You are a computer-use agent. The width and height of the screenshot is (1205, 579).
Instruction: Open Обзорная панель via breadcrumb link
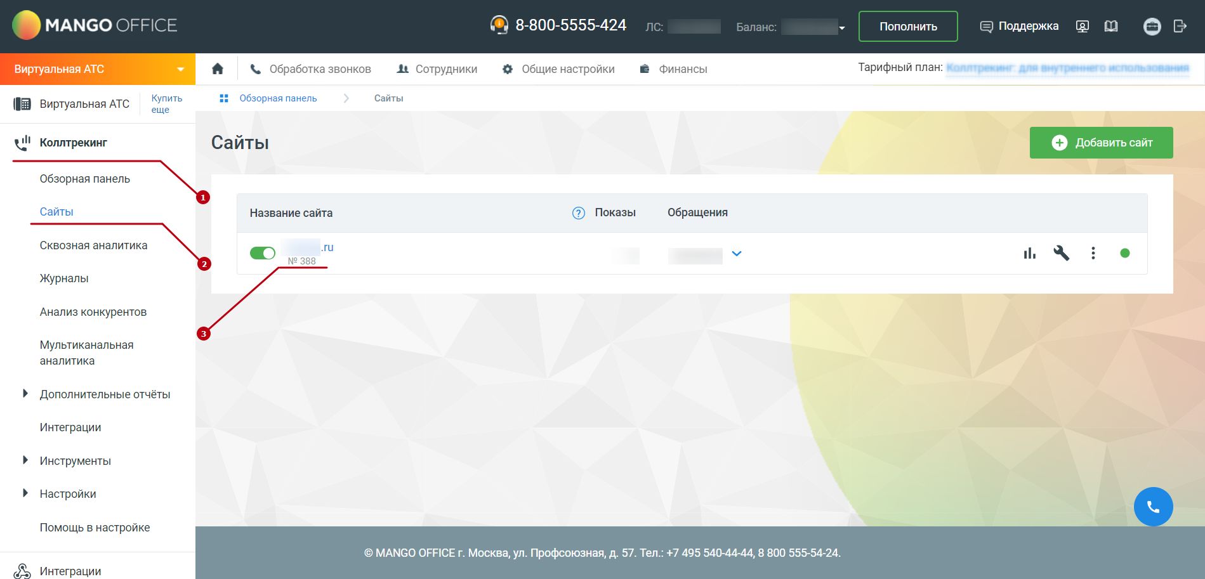click(x=278, y=98)
